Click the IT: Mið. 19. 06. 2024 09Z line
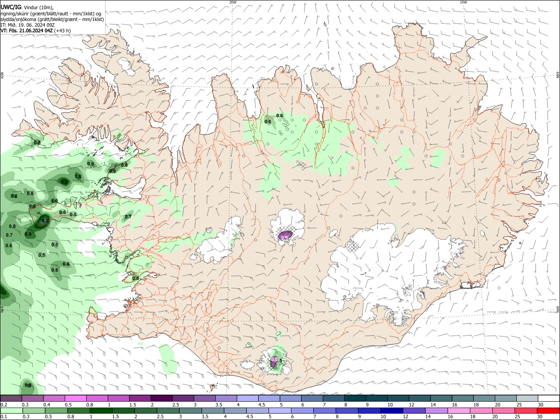The image size is (560, 420). [27, 25]
